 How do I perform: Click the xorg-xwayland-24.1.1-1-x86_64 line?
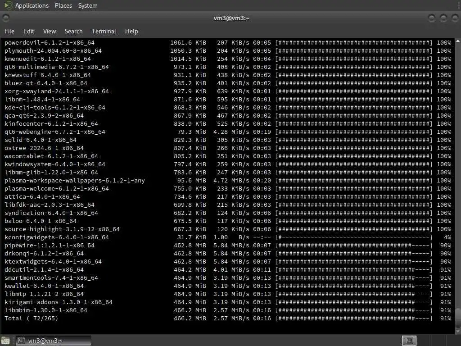228,91
